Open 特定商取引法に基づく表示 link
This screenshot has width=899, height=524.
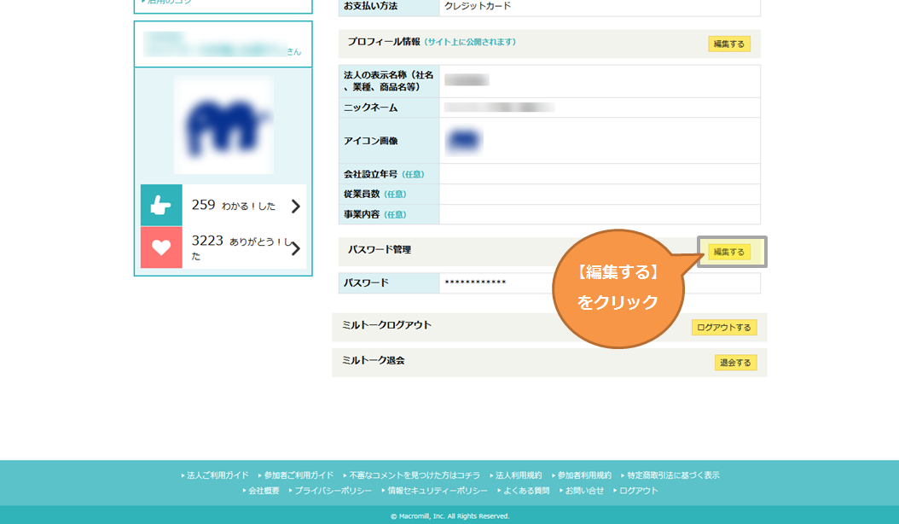pyautogui.click(x=673, y=475)
